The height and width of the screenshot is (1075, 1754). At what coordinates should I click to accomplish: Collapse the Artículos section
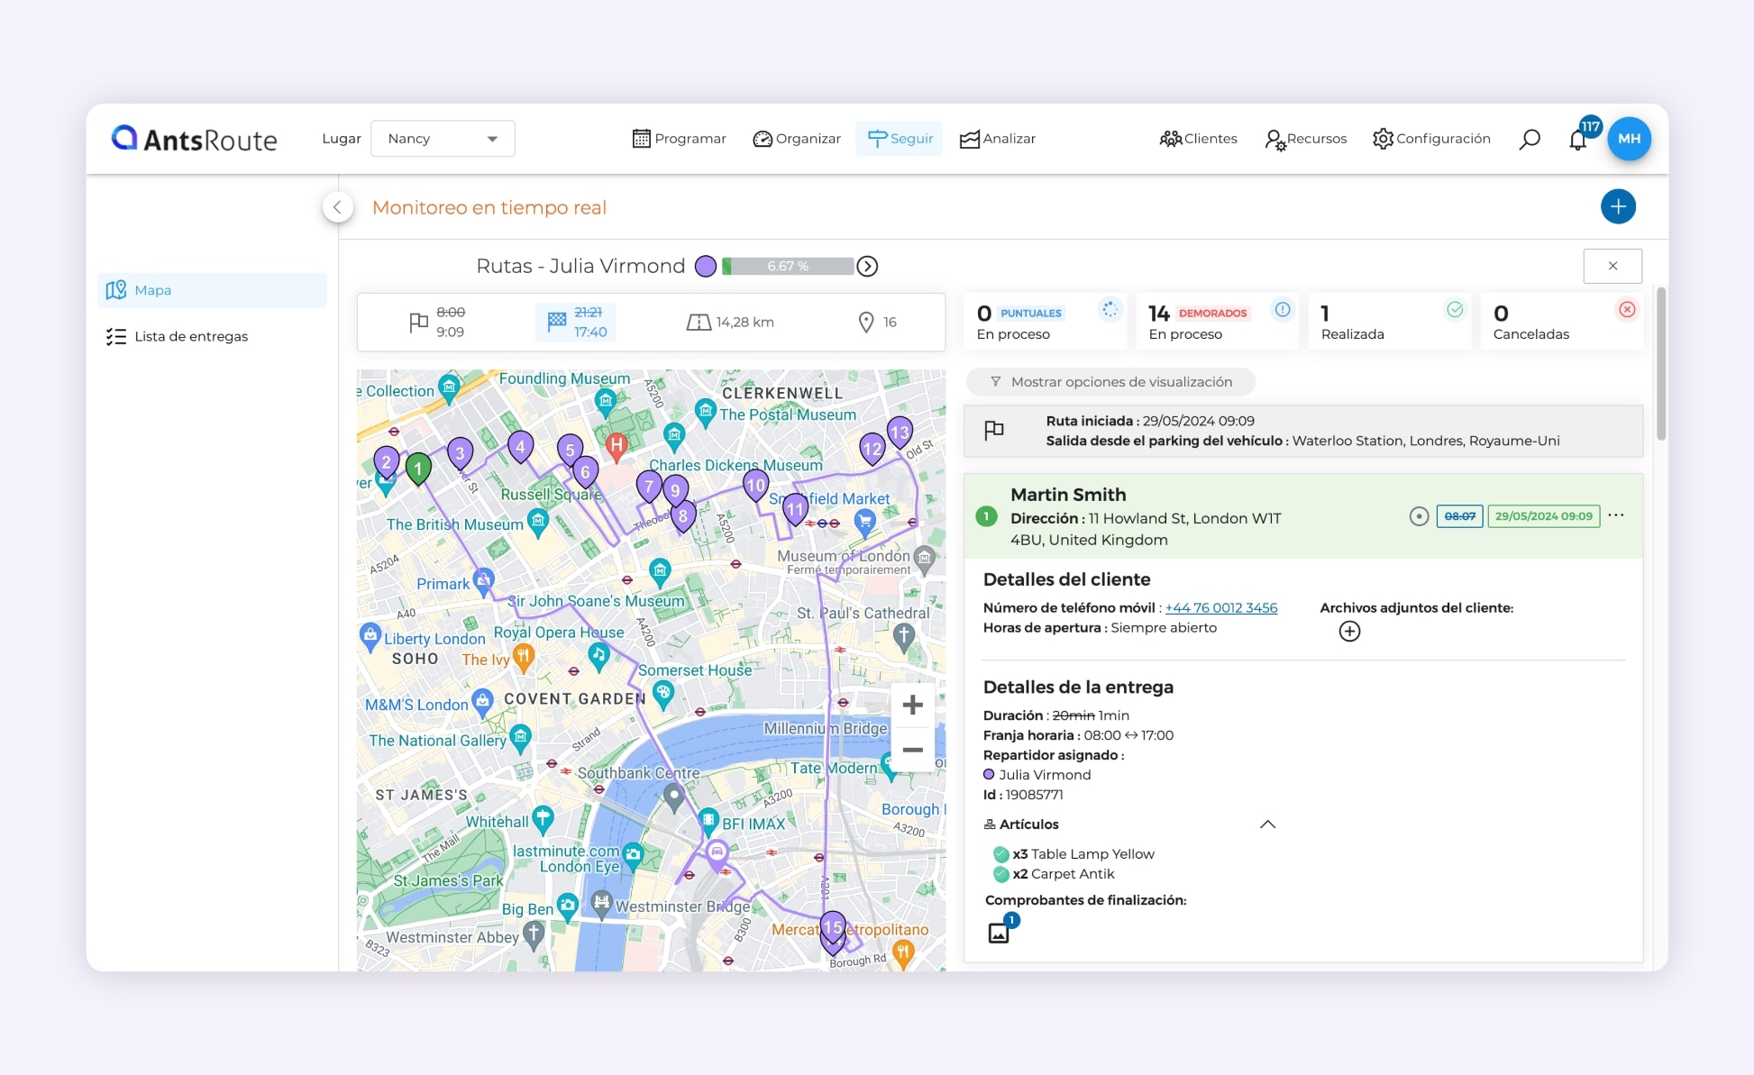tap(1267, 824)
